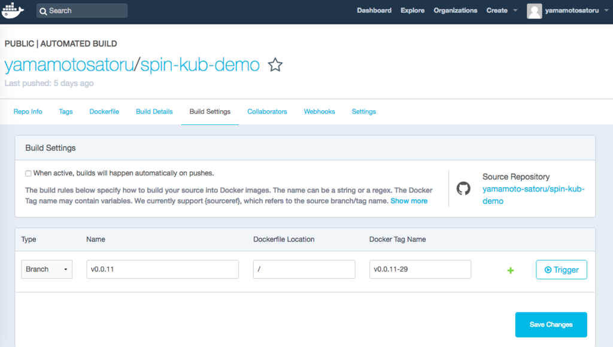Open the repository Settings tab
This screenshot has width=613, height=347.
pyautogui.click(x=363, y=111)
